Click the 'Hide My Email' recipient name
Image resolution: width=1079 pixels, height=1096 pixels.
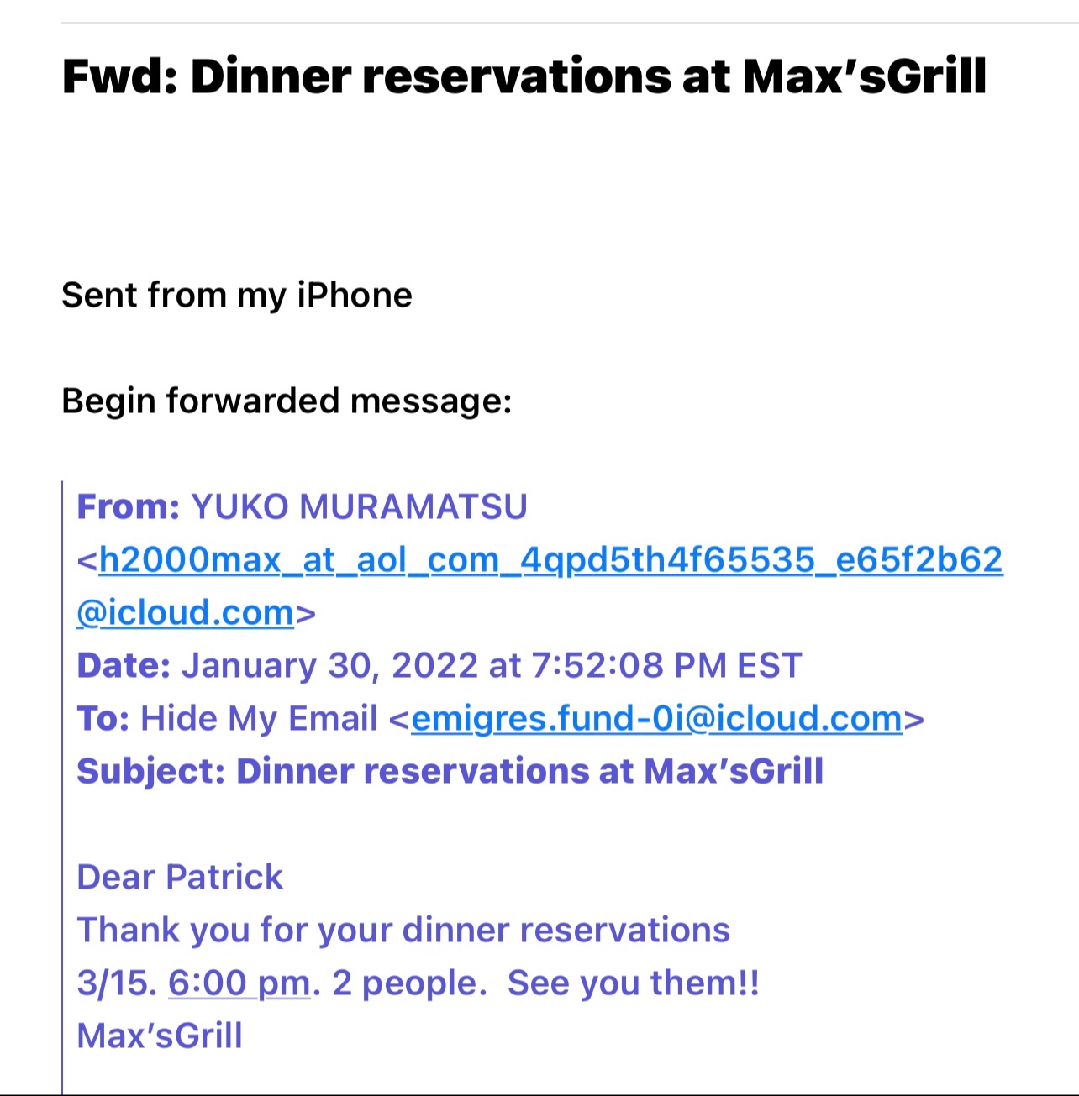[259, 719]
